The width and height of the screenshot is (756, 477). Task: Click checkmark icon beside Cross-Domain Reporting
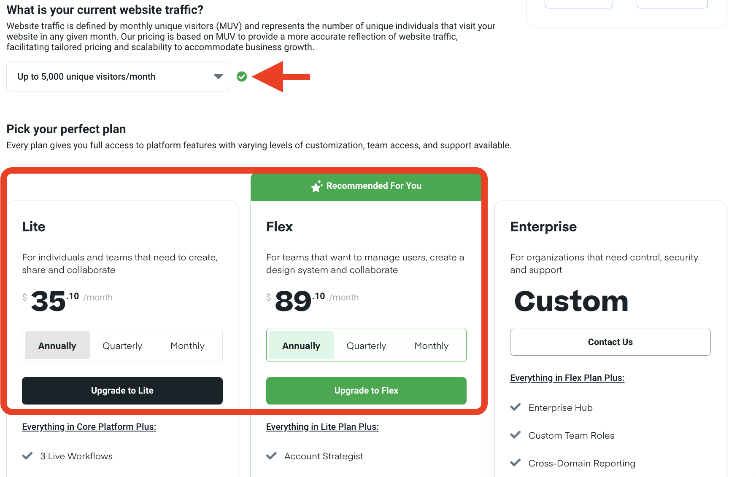click(x=516, y=463)
